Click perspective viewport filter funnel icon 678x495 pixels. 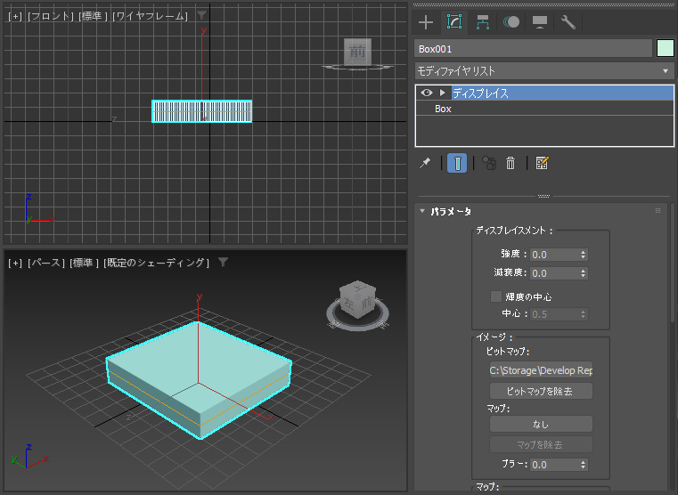click(223, 262)
